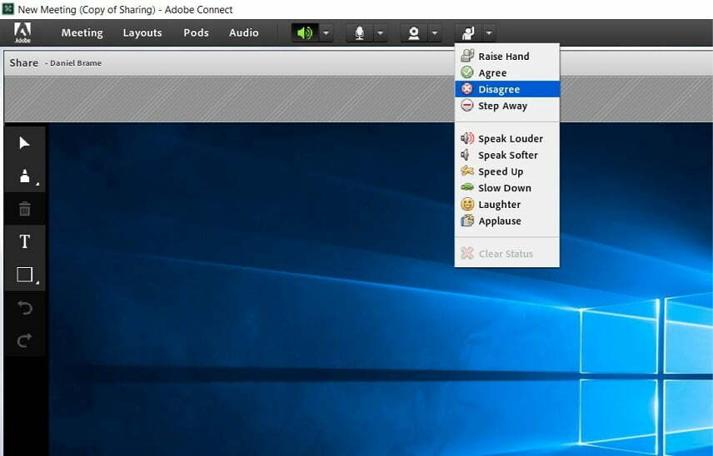Click the Applause clapping icon
This screenshot has width=713, height=456.
[x=467, y=221]
